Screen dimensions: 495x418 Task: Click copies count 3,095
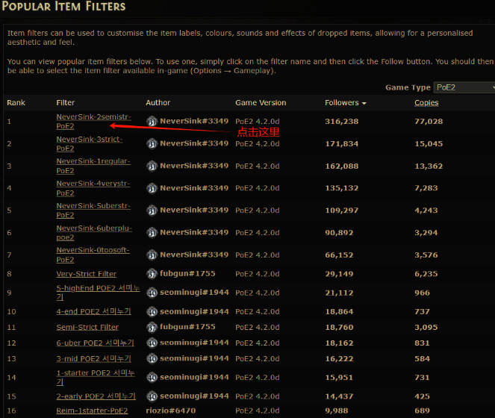[x=426, y=328]
